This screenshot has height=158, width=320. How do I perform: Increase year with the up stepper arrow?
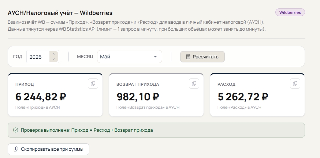(53, 54)
